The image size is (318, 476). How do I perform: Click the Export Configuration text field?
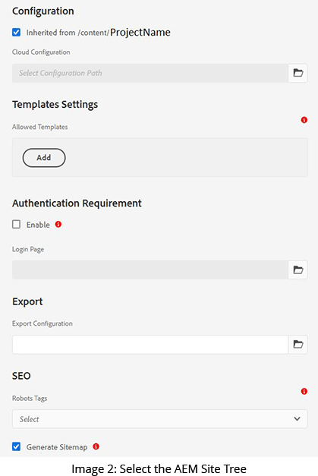click(x=150, y=344)
